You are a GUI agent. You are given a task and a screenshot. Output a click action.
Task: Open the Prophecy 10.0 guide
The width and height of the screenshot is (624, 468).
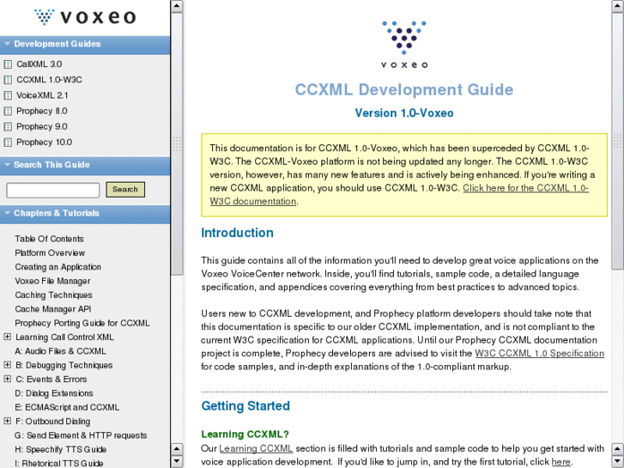[x=44, y=143]
